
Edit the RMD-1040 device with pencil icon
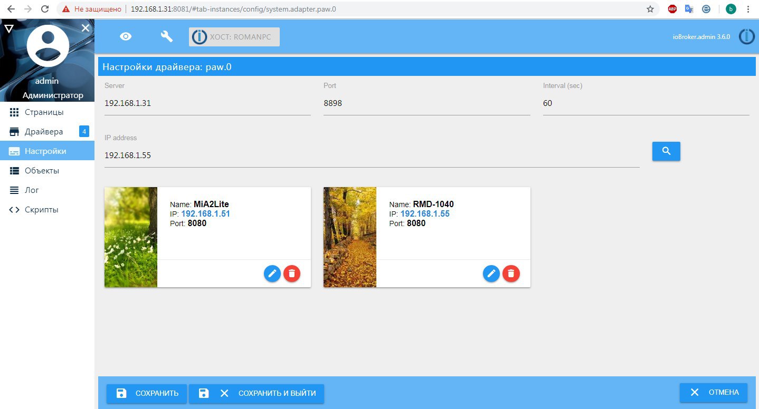(x=491, y=274)
